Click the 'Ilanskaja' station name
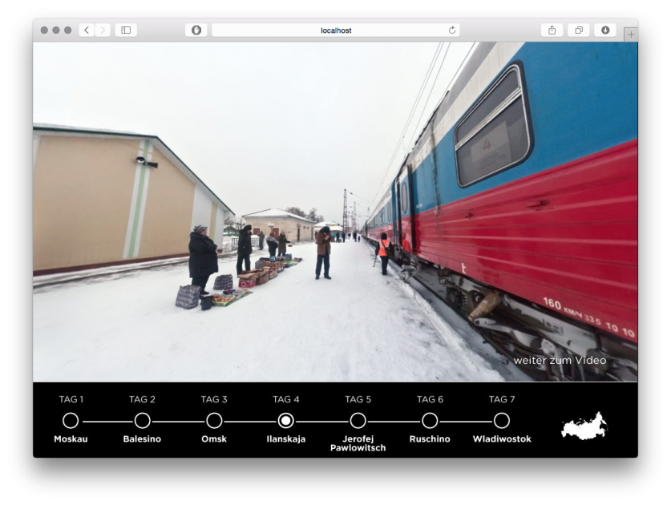Viewport: 671px width, 505px height. (x=286, y=438)
